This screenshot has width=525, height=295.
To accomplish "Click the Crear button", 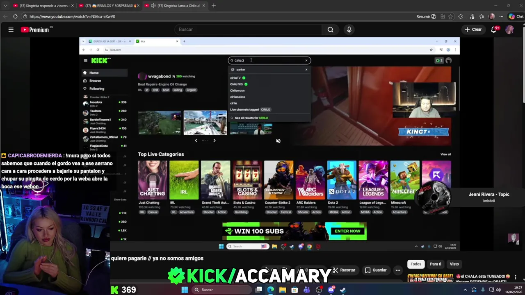I will [473, 29].
